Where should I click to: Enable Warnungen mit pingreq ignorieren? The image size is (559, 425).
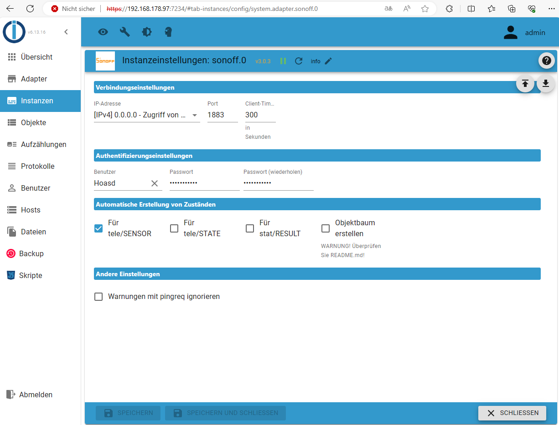tap(98, 297)
